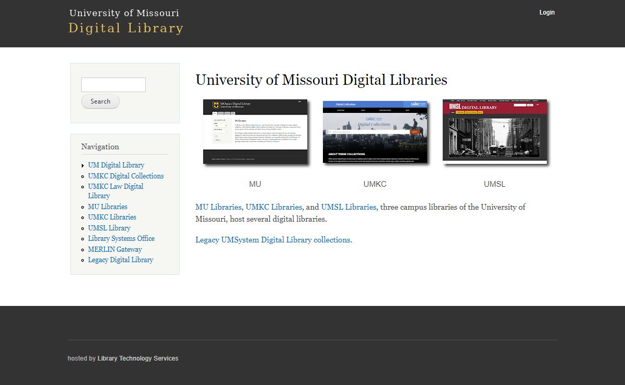Focus the sidebar search text field

[x=114, y=85]
